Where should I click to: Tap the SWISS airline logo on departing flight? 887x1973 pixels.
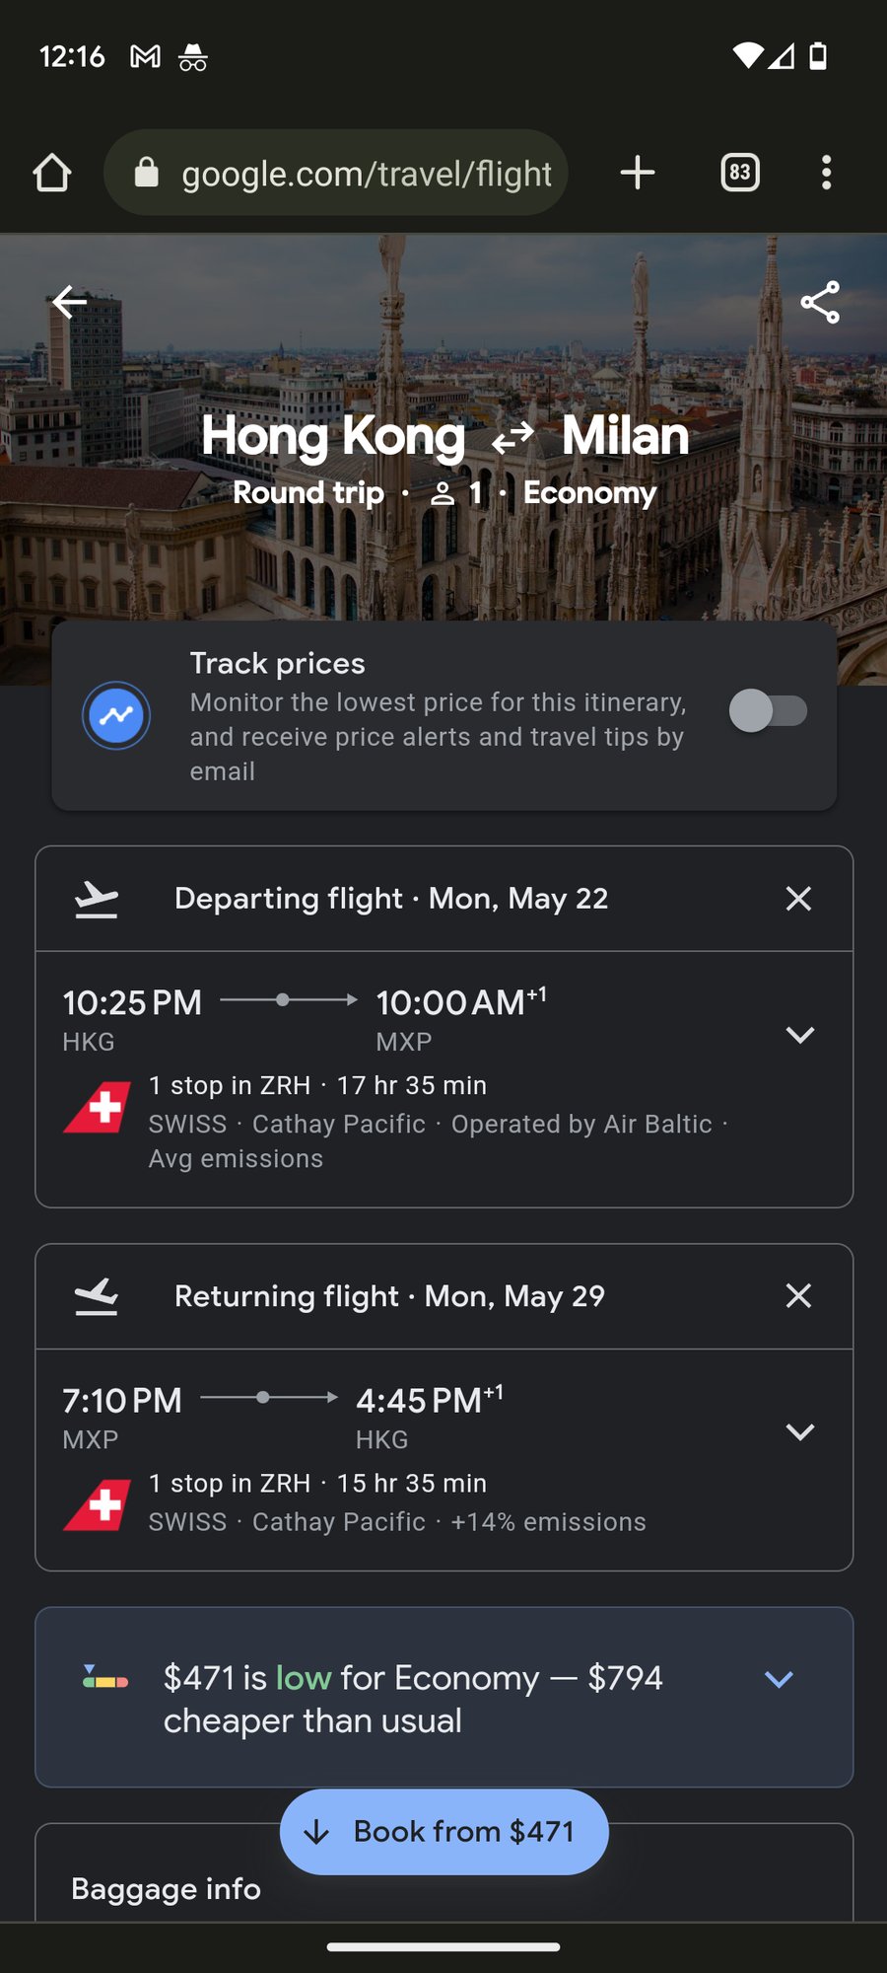[x=97, y=1108]
